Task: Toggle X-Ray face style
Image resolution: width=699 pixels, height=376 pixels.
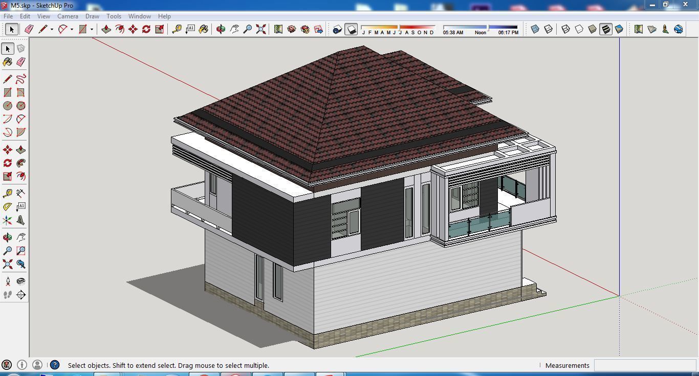Action: [x=535, y=29]
